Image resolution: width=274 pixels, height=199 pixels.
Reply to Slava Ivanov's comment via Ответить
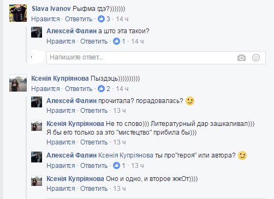(79, 19)
